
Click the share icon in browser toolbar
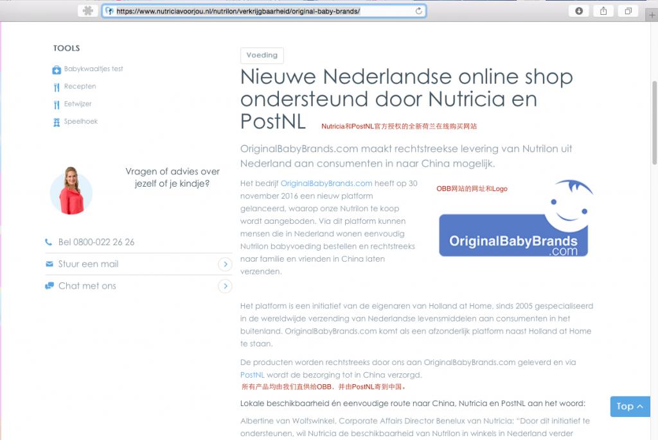tap(603, 11)
